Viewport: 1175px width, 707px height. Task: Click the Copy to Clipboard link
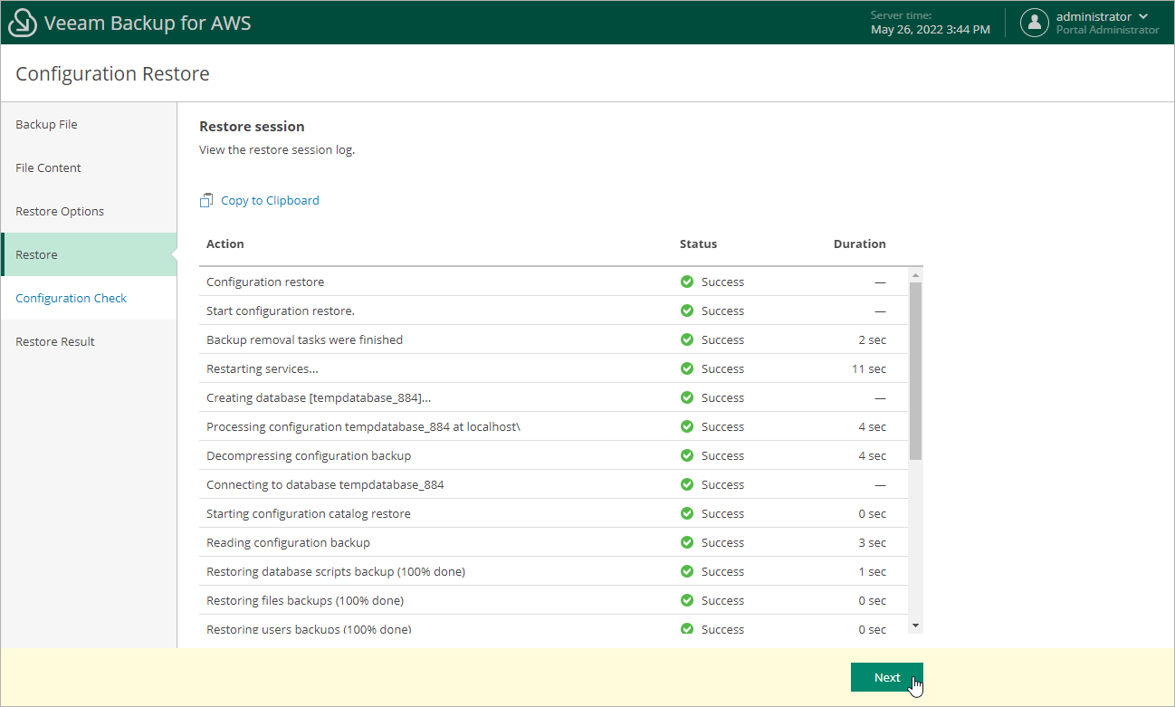270,200
